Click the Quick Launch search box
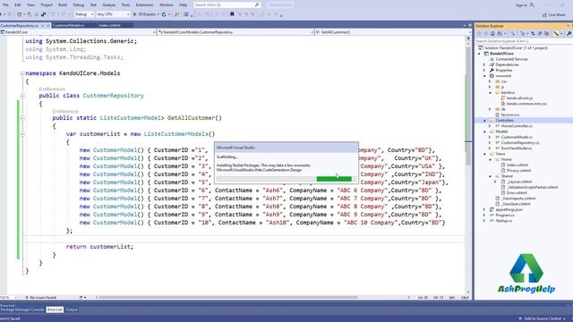573x322 pixels. coord(227,5)
